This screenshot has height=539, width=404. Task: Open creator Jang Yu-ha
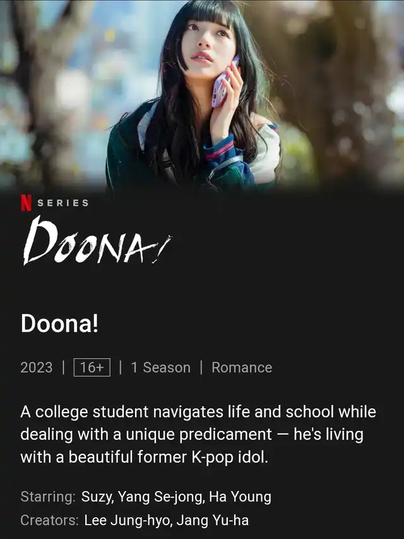[x=213, y=521]
